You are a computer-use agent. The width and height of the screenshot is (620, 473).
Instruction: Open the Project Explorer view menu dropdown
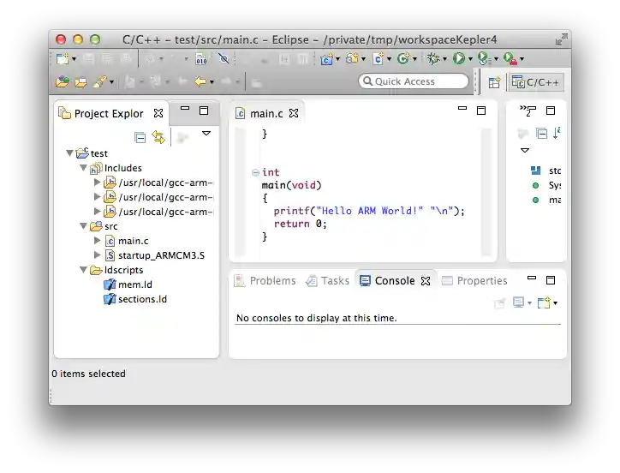(x=206, y=134)
